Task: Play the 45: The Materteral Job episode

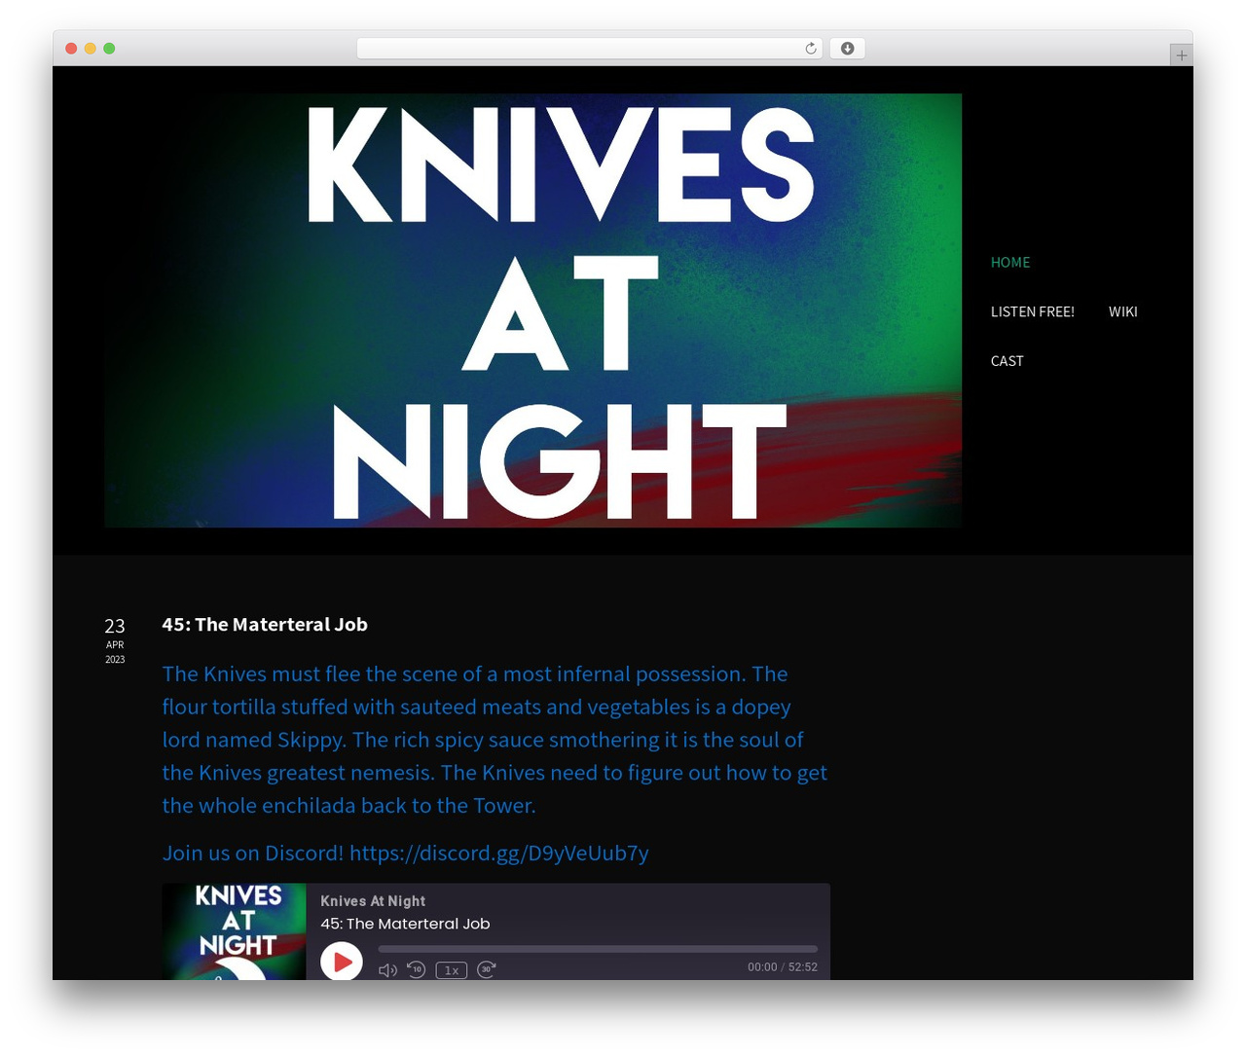Action: 342,962
